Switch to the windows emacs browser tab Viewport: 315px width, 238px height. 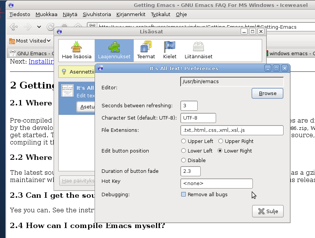click(290, 53)
